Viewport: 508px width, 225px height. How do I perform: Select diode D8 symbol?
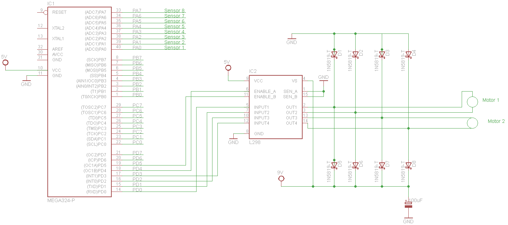(409, 165)
